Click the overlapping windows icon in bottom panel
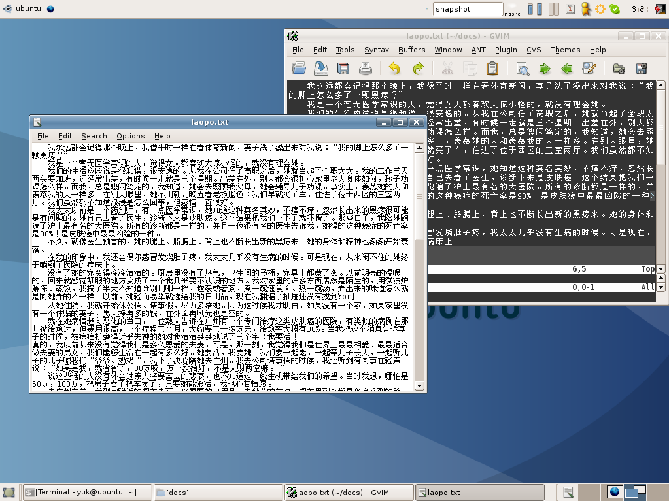669x501 pixels. click(635, 492)
